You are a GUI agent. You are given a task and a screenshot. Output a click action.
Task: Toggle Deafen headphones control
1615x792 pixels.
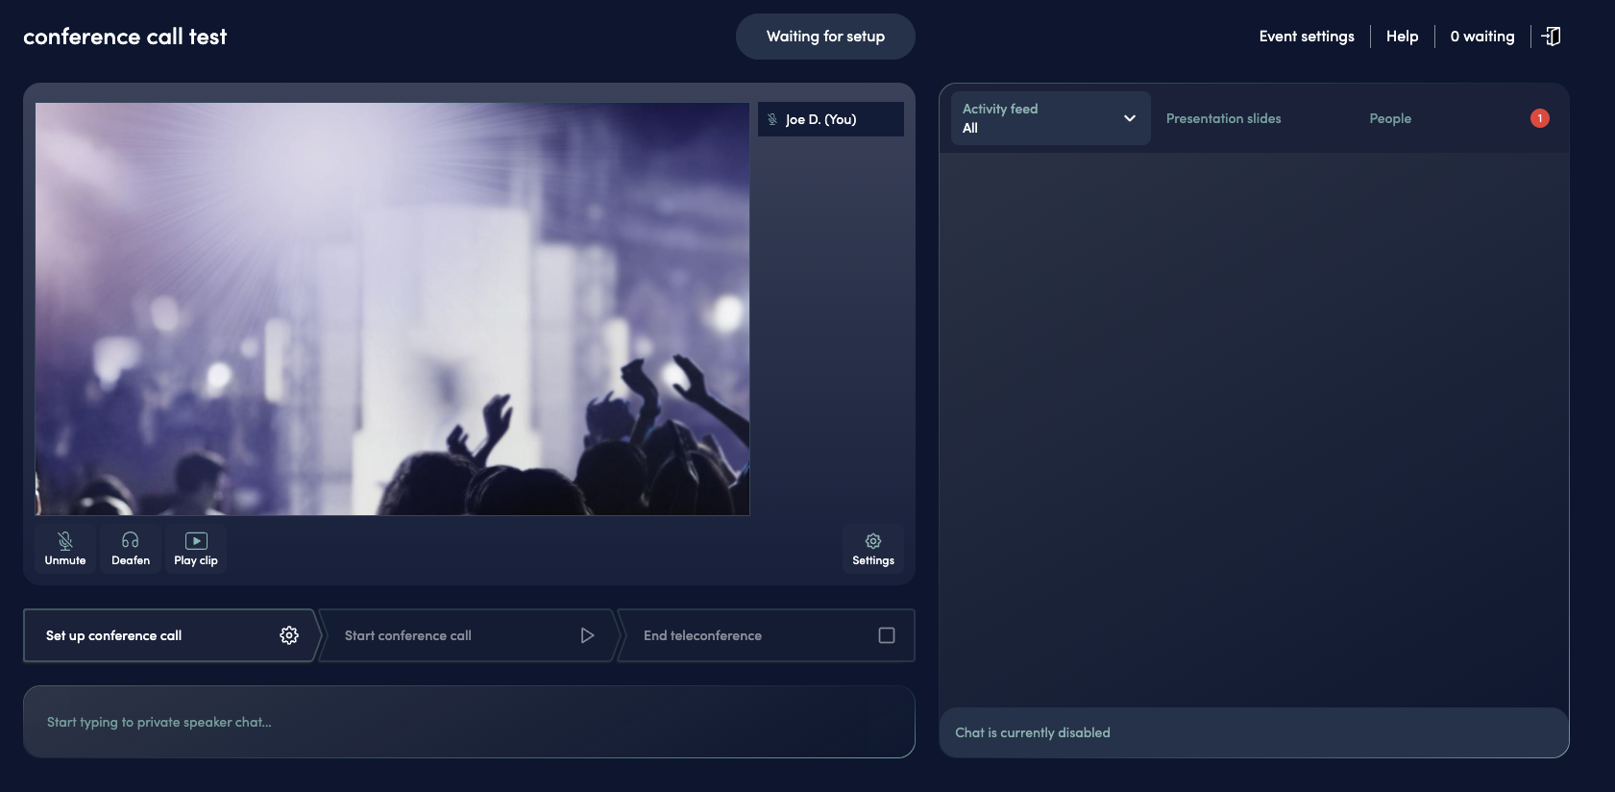coord(131,548)
